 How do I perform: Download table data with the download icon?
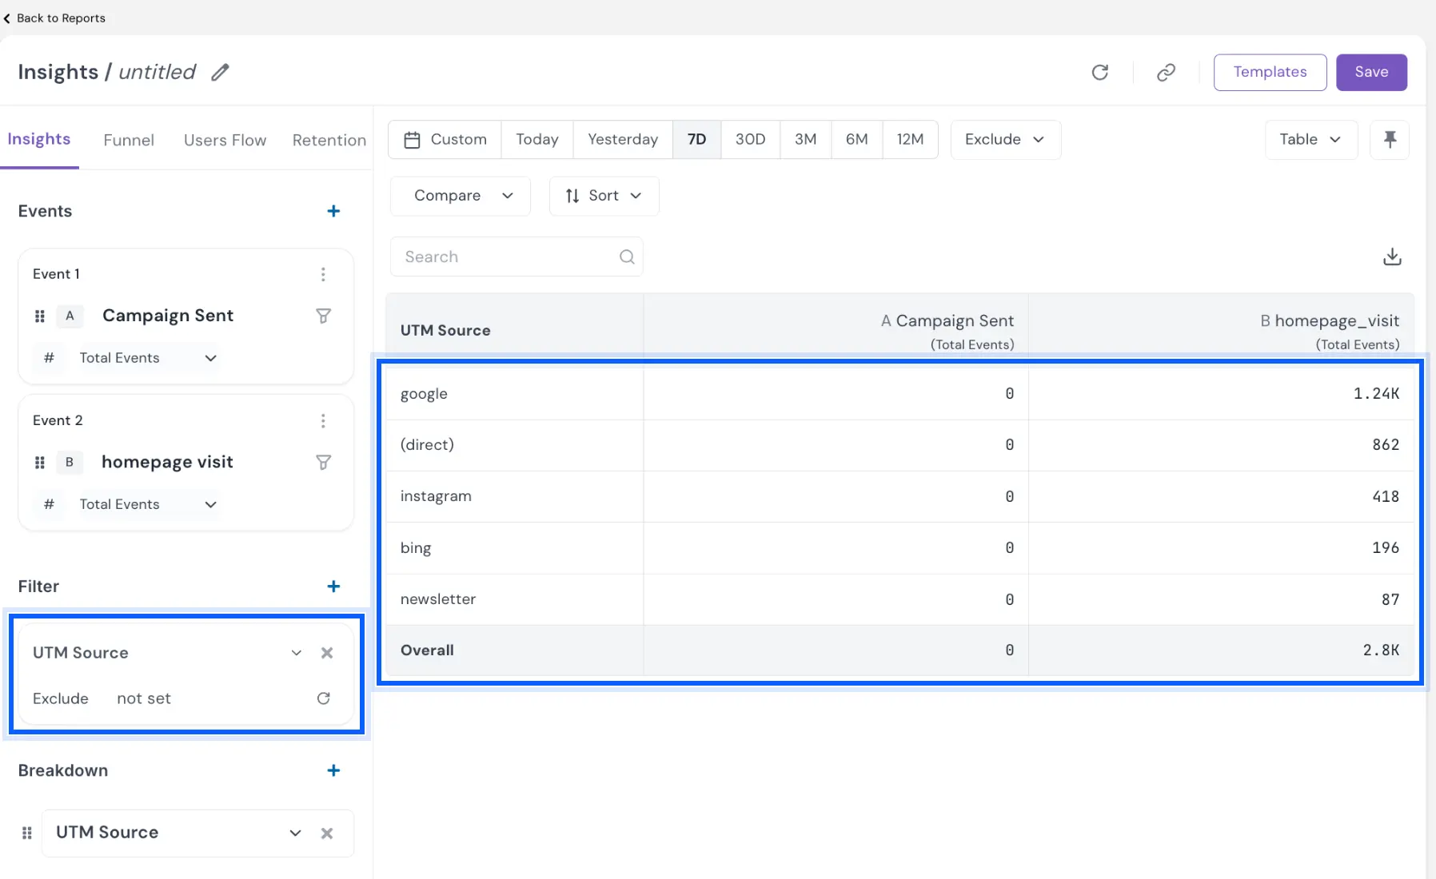click(x=1392, y=257)
